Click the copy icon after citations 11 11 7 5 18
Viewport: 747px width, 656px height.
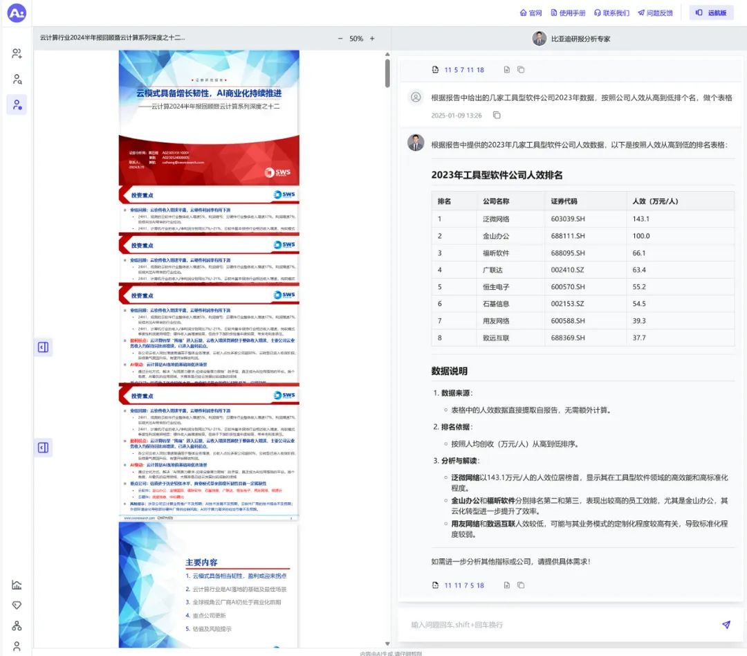[521, 585]
